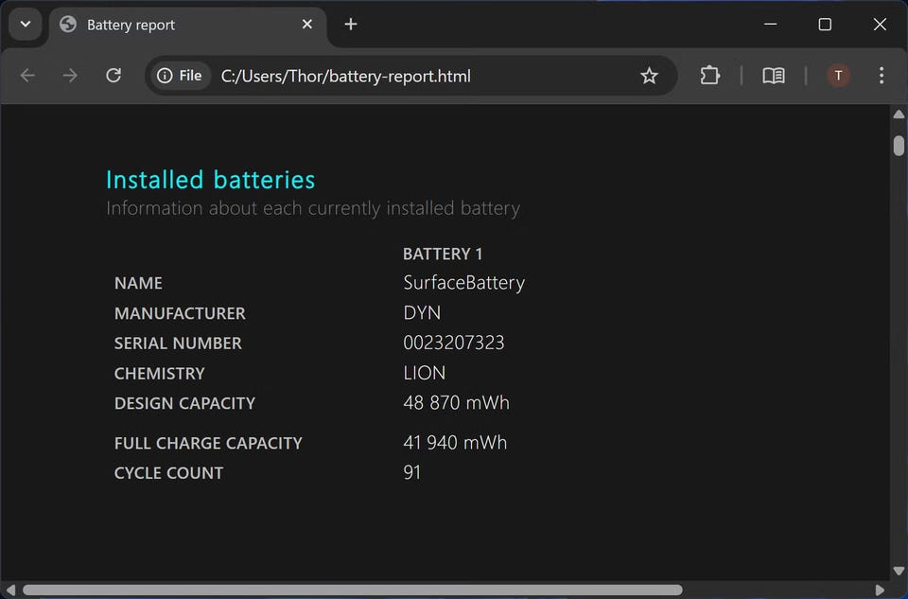908x599 pixels.
Task: Click the vertical scrollbar up arrow
Action: (x=899, y=115)
